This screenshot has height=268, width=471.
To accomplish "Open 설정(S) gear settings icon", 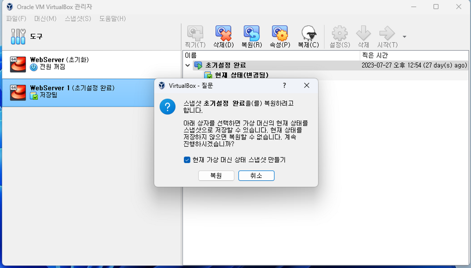I will (x=340, y=33).
